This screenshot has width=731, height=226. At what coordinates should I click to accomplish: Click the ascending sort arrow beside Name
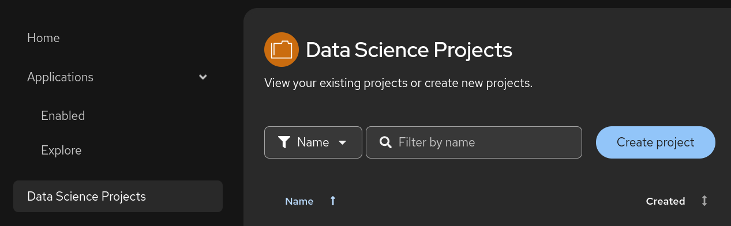[333, 201]
